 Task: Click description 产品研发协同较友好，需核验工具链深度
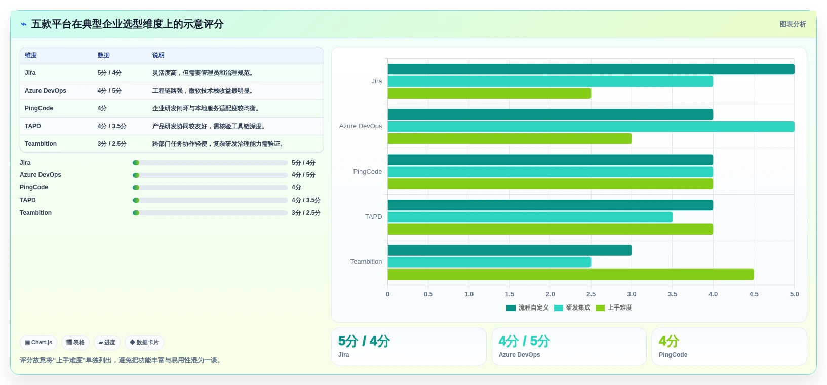tap(209, 126)
